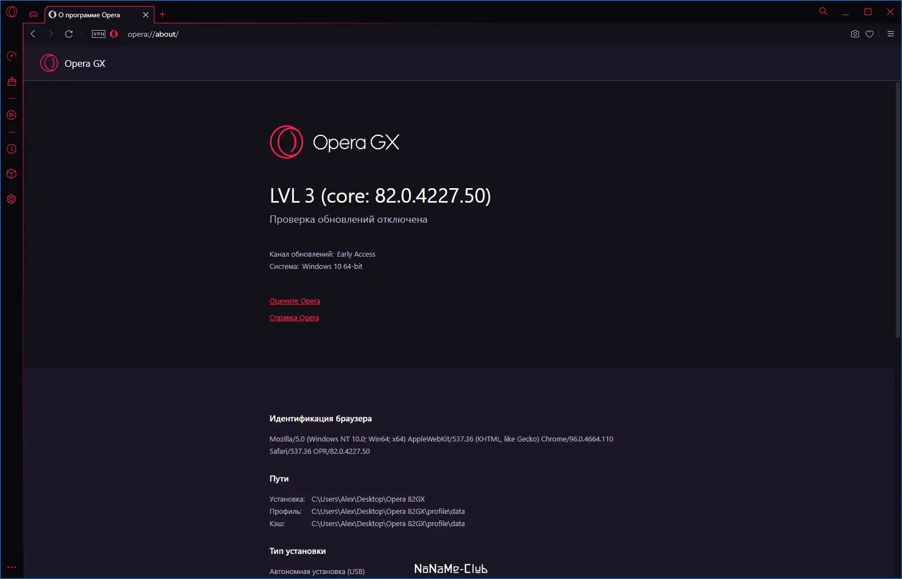Click the 'Early Access' update channel value

[356, 254]
